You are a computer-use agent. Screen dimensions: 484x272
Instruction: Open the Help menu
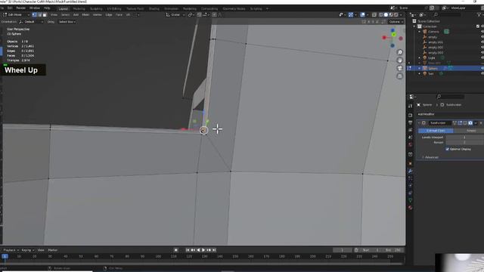pyautogui.click(x=47, y=8)
